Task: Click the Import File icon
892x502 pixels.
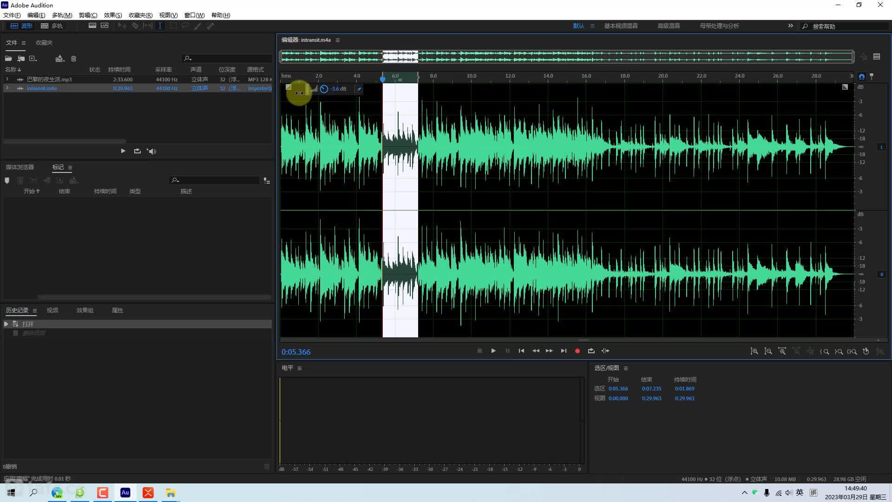Action: point(21,59)
